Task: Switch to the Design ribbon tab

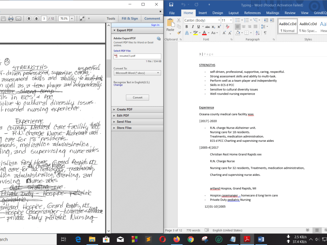Action: pyautogui.click(x=217, y=13)
